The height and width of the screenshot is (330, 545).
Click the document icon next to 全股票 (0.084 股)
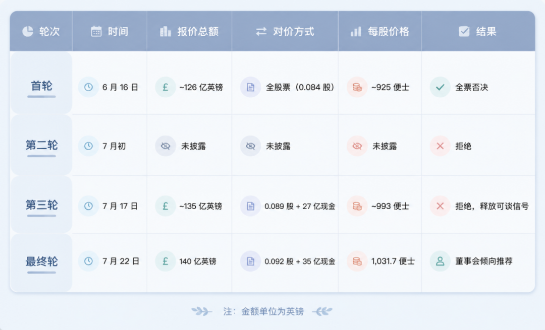pyautogui.click(x=250, y=87)
